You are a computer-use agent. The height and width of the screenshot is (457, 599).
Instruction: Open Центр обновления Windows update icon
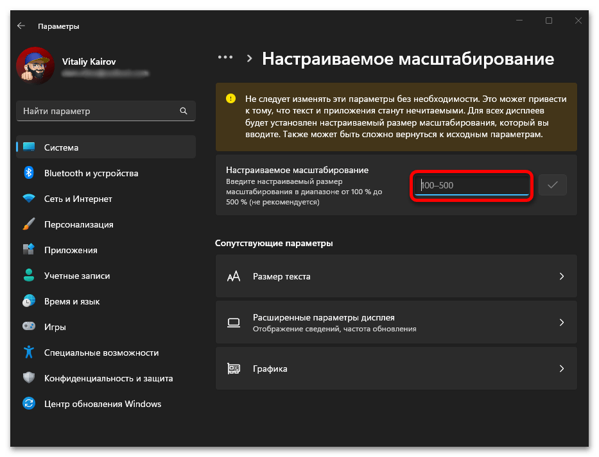[x=29, y=404]
